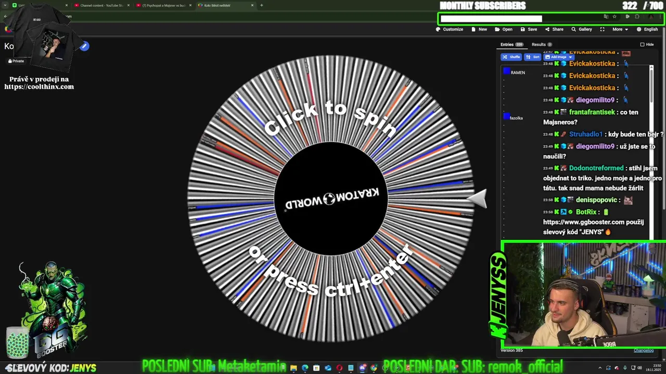
Task: Open the browser profile avatar
Action: [x=651, y=17]
